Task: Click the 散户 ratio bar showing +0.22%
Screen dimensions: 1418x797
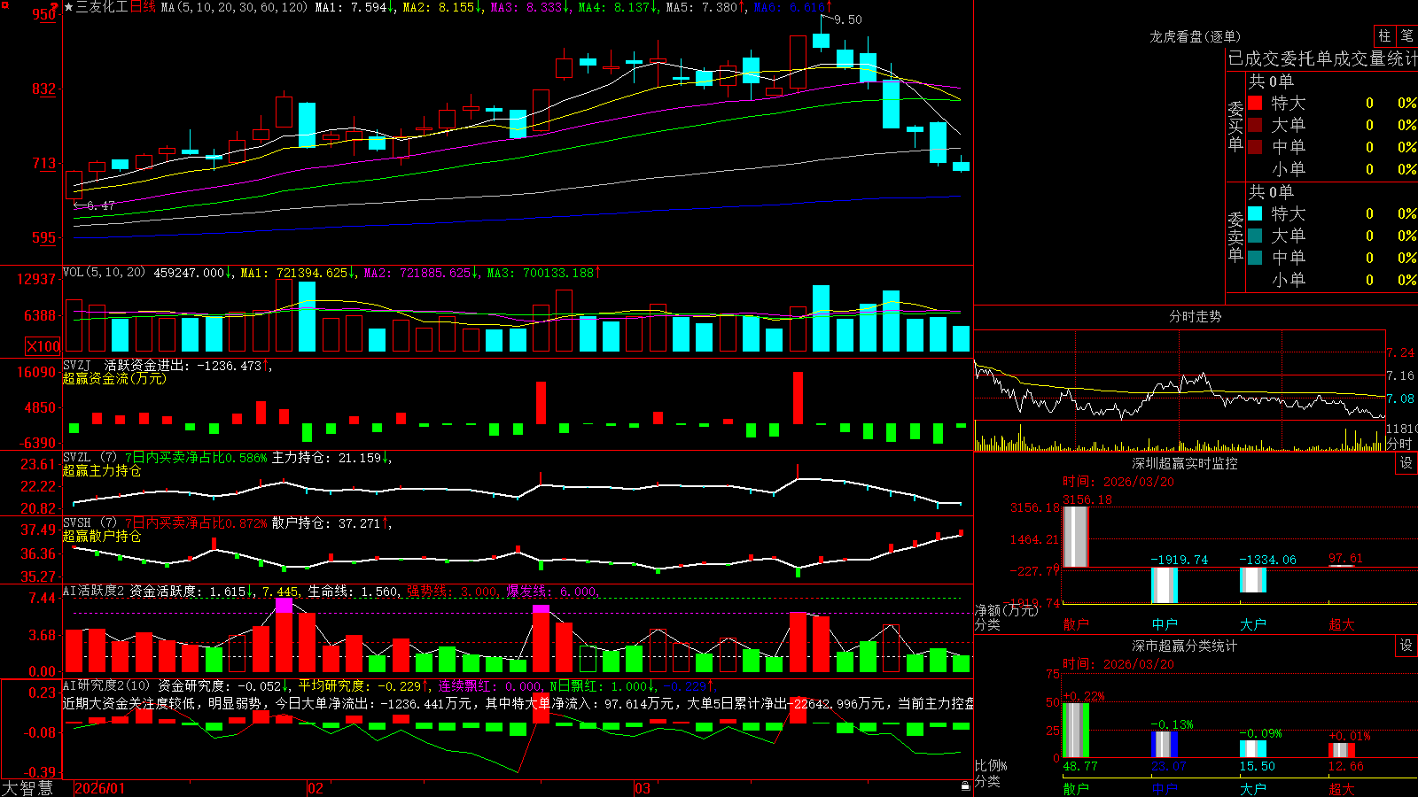Action: (1076, 731)
